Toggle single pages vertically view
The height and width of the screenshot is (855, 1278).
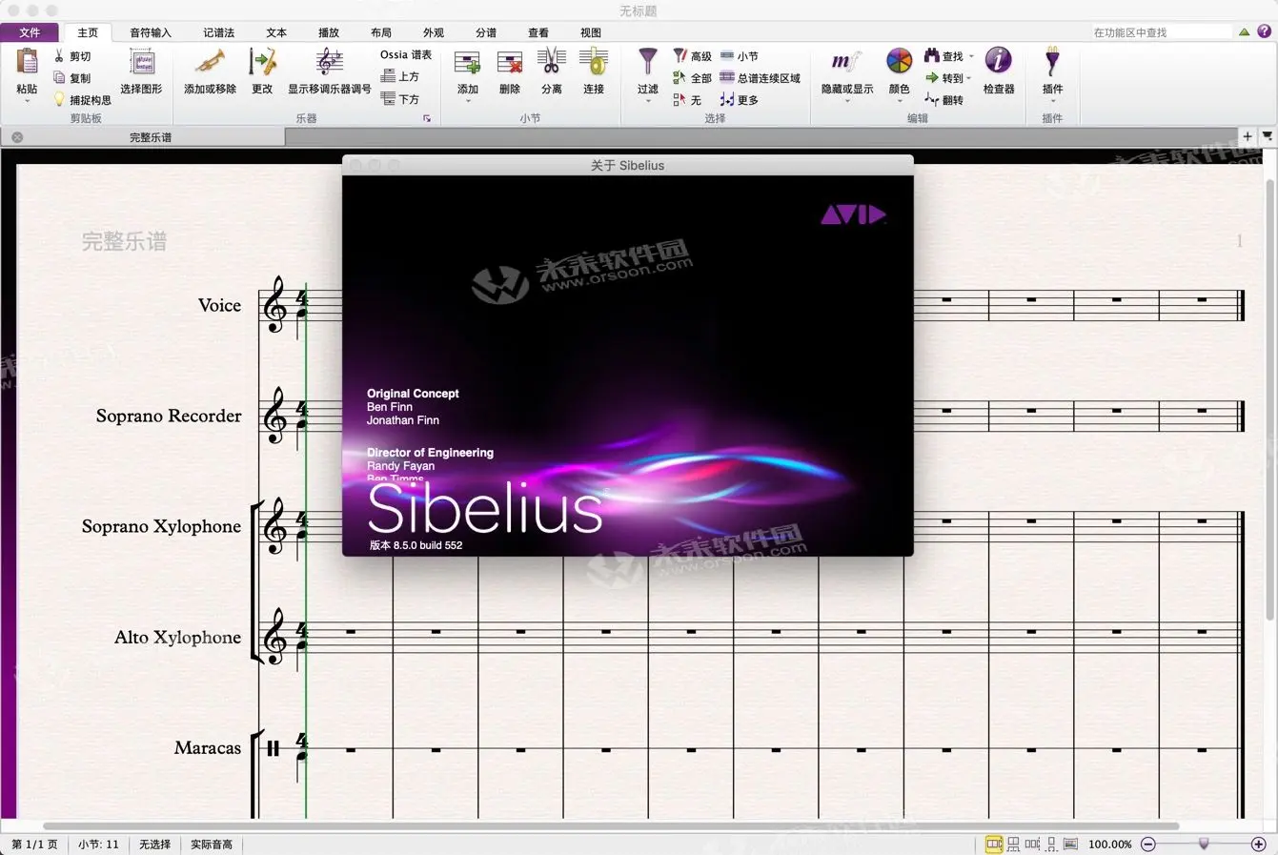(x=1051, y=844)
